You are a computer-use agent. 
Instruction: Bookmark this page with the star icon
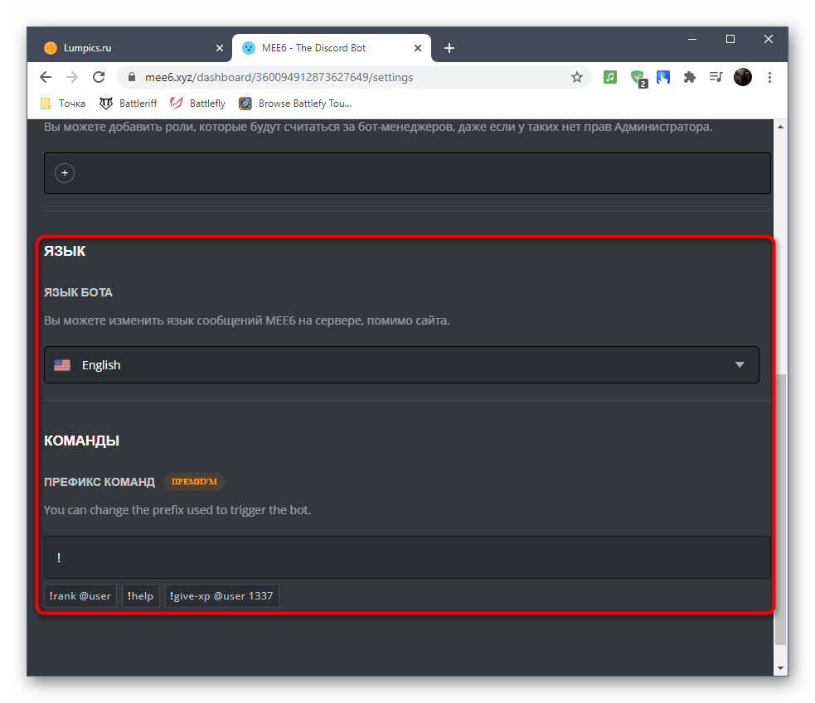pyautogui.click(x=577, y=77)
